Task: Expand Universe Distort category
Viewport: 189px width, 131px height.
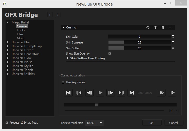Action: [x=8, y=50]
